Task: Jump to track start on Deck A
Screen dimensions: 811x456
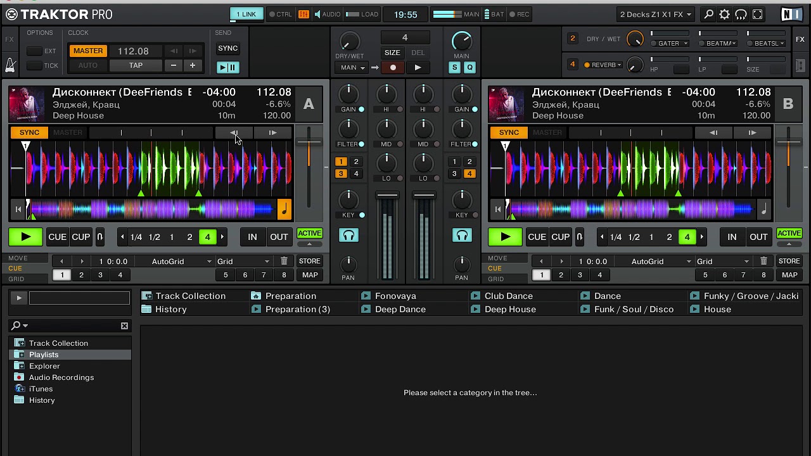Action: [x=18, y=209]
